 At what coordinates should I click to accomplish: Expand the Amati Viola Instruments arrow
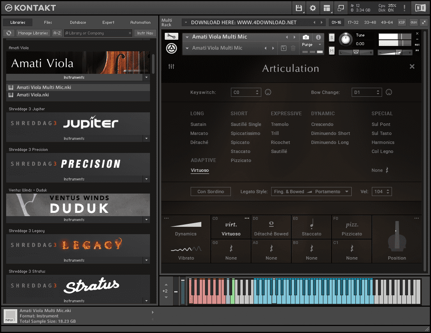click(x=146, y=78)
